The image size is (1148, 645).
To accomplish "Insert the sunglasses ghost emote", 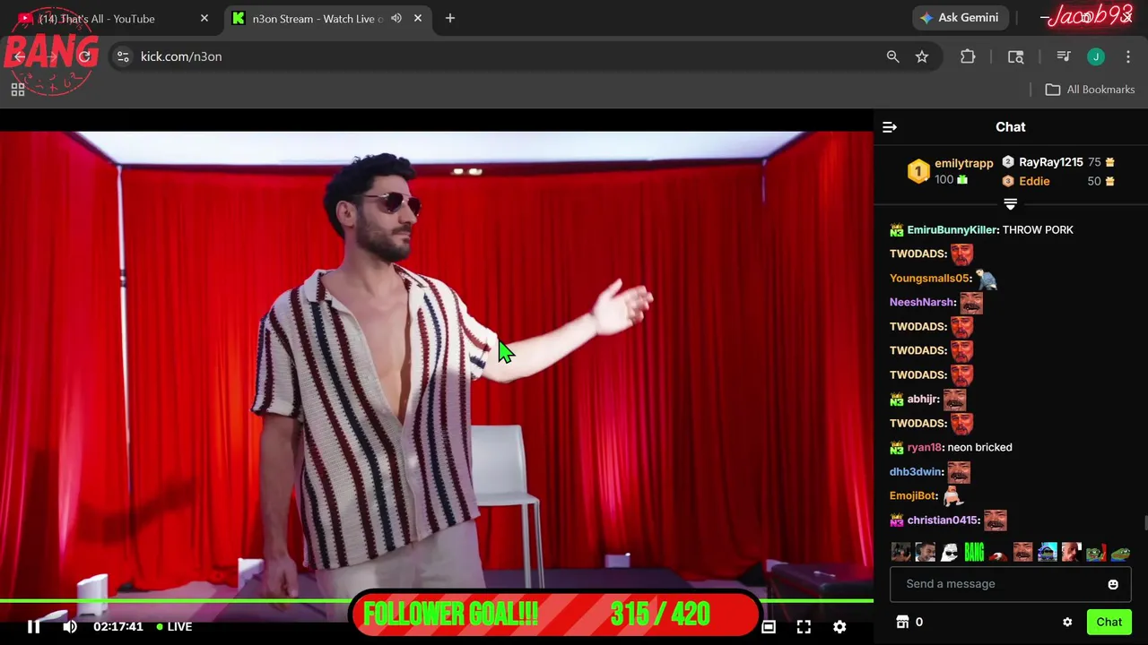I will pos(950,553).
